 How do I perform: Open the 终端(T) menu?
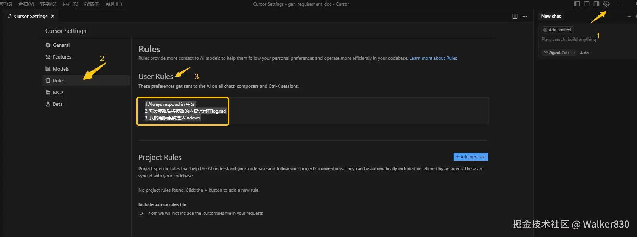coord(92,4)
